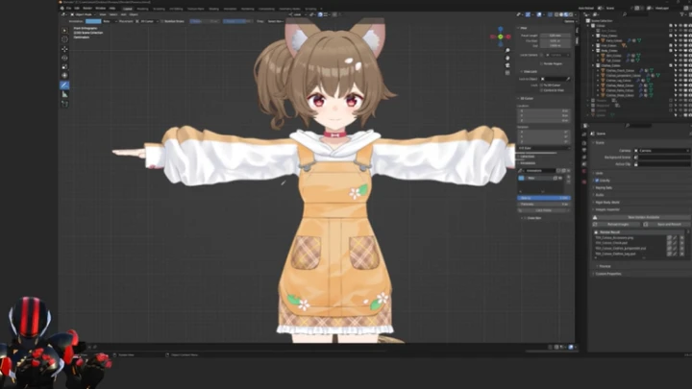The height and width of the screenshot is (389, 692).
Task: Hide Face_Cocoa collection with eye icon
Action: tap(680, 36)
